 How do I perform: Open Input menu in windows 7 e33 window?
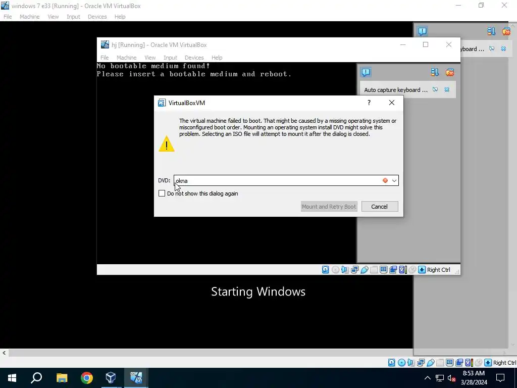click(73, 17)
